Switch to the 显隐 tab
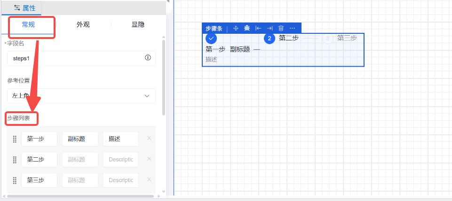This screenshot has height=201, width=452. [x=138, y=25]
